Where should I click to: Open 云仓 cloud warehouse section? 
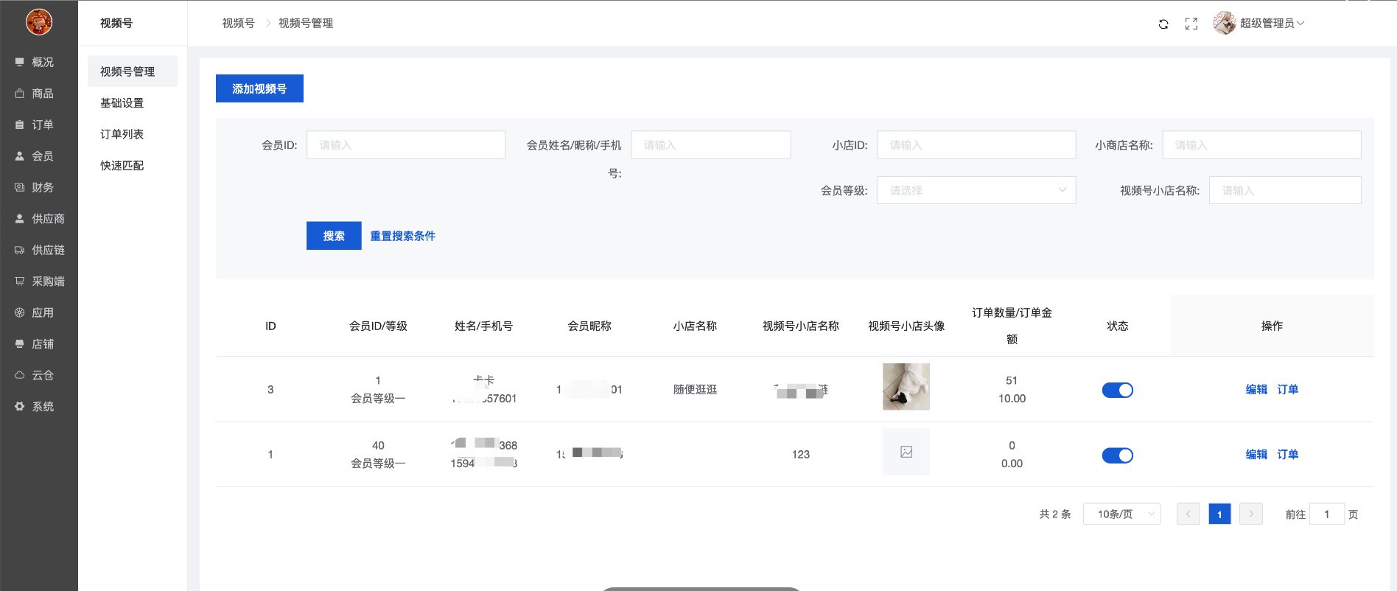click(x=42, y=375)
